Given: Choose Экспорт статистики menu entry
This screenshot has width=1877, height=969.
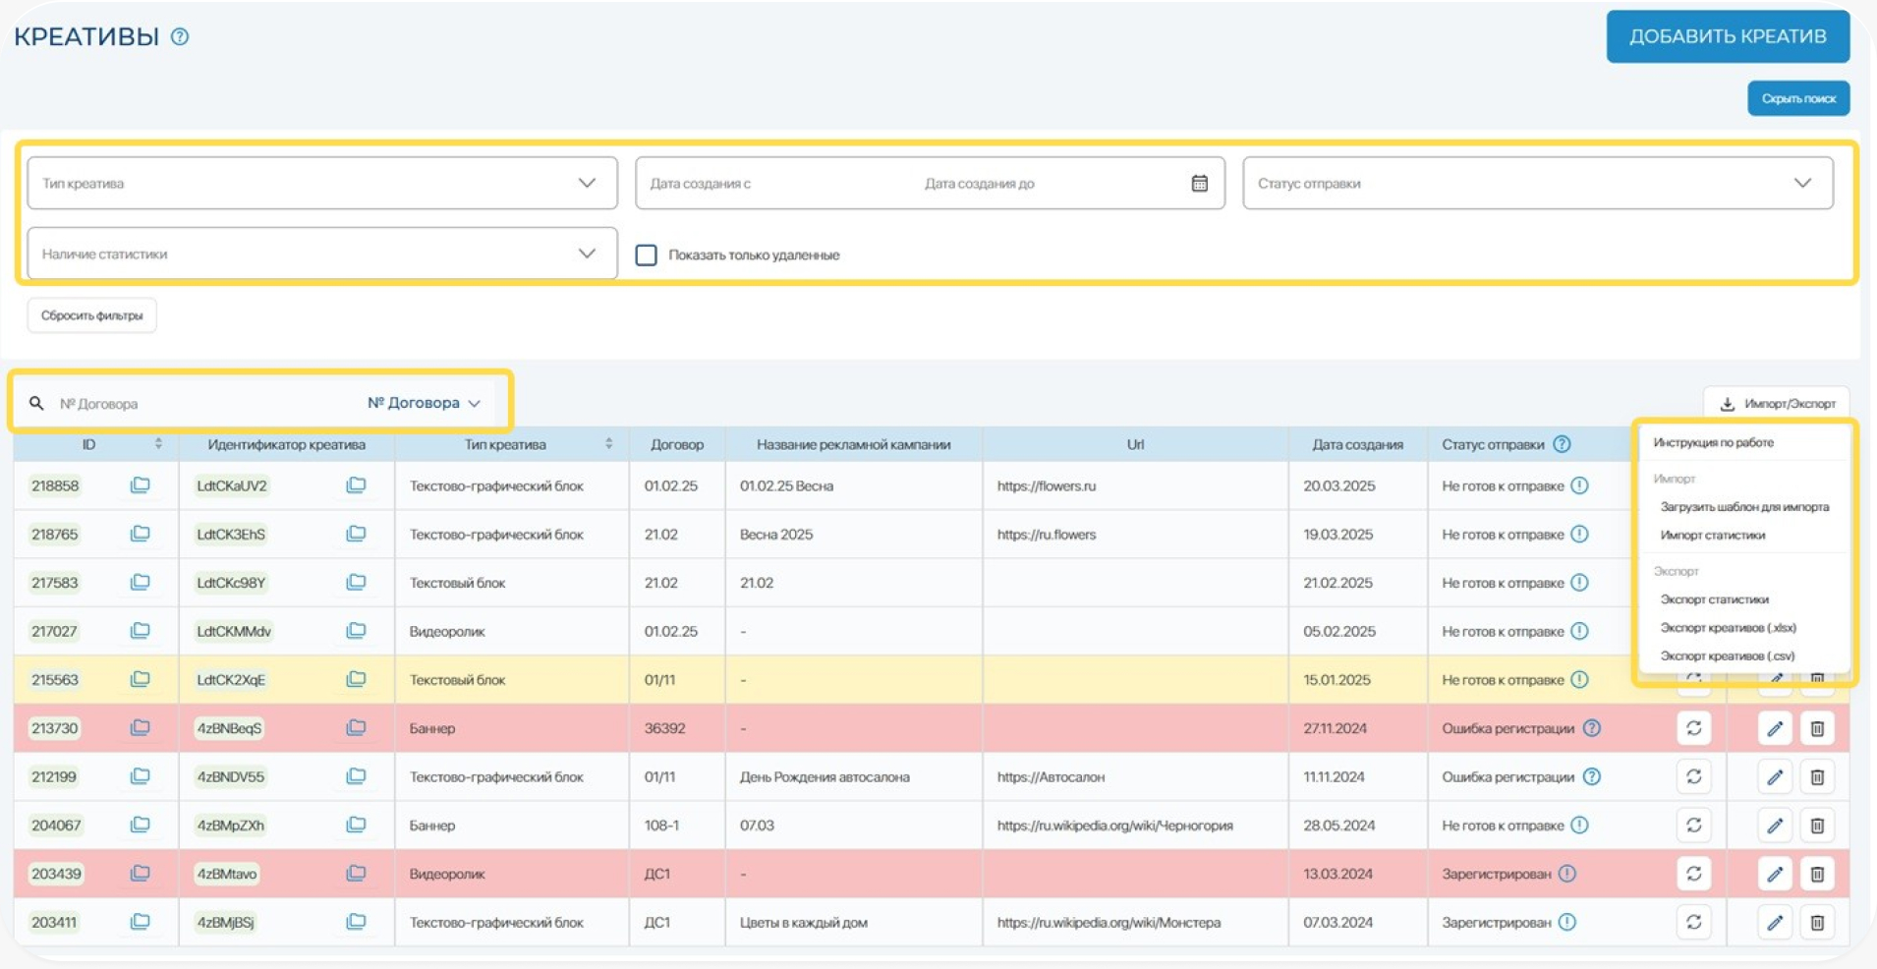Looking at the screenshot, I should [x=1714, y=599].
